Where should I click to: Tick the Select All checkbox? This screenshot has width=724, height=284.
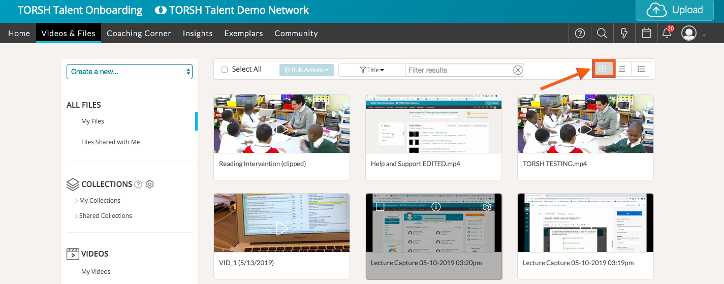pos(225,70)
